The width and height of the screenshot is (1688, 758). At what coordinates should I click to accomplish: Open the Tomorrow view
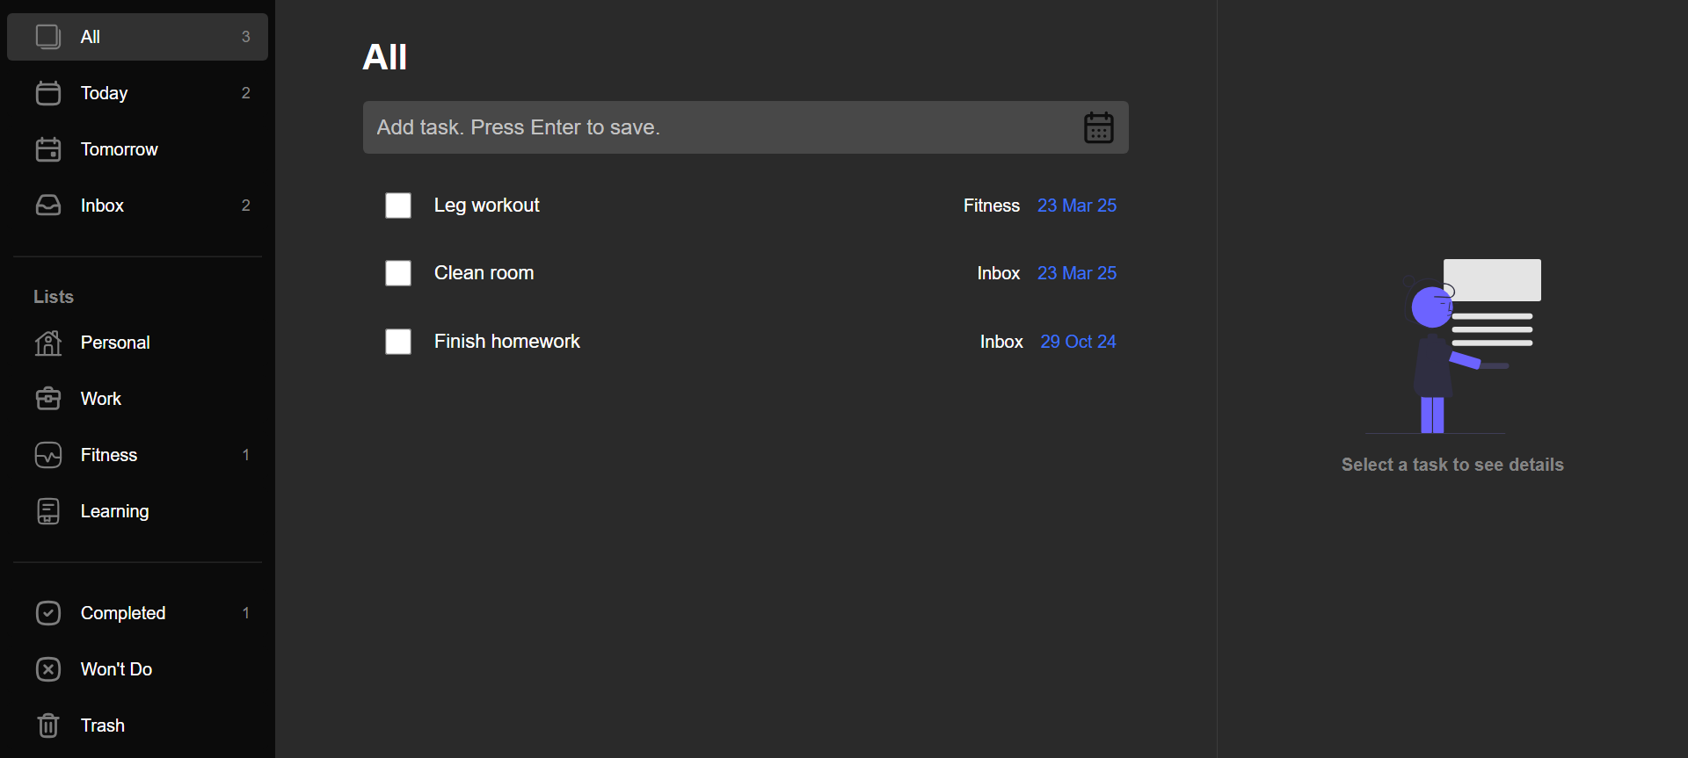click(x=137, y=149)
